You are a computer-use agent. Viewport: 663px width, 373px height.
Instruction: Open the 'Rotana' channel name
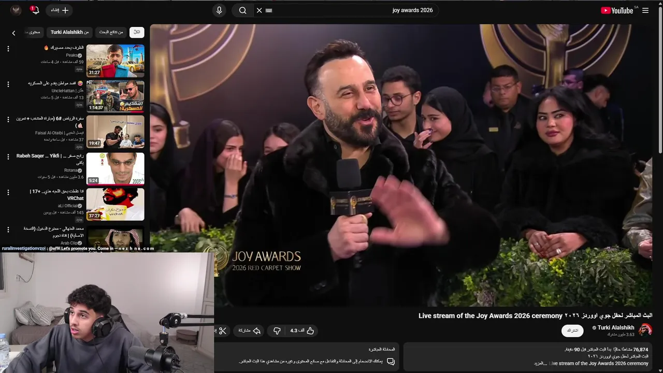pyautogui.click(x=73, y=170)
